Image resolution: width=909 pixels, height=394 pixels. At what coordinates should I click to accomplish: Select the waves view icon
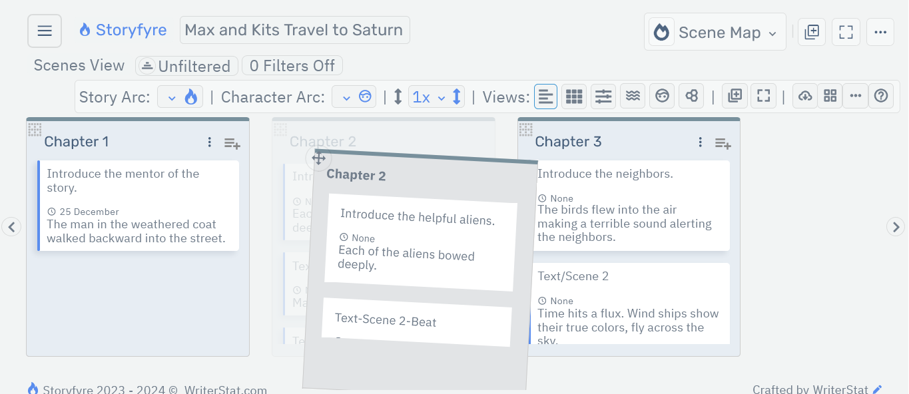(632, 96)
